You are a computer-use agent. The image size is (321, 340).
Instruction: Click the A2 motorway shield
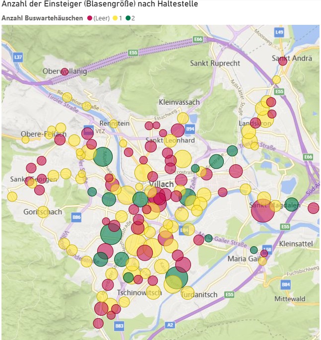170,325
